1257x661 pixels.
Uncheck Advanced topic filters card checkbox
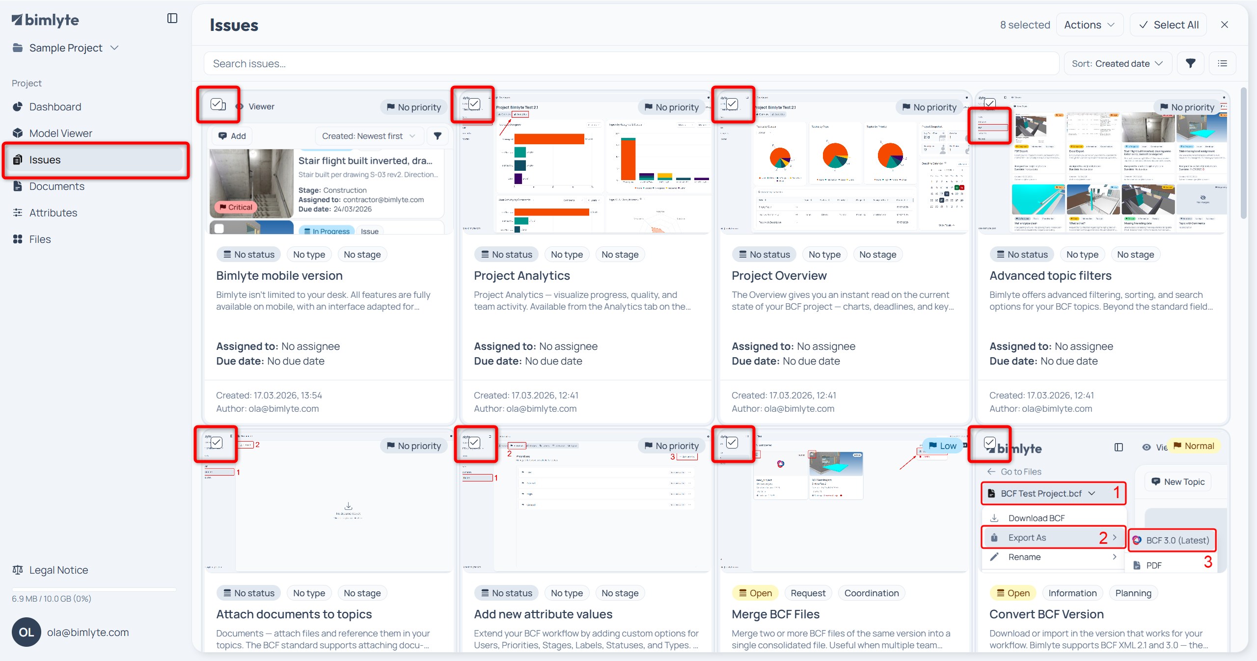(x=990, y=104)
